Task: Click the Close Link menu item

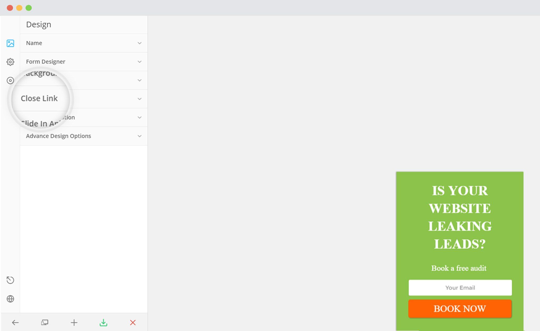Action: [x=83, y=98]
